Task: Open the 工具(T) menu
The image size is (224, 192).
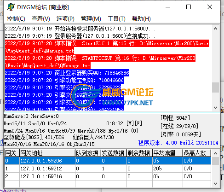Action: (116, 19)
